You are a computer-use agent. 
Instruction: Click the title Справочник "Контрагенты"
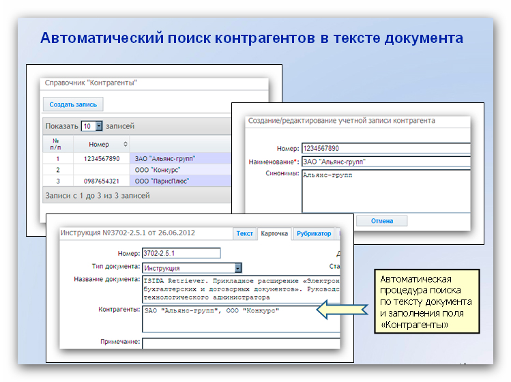click(91, 83)
